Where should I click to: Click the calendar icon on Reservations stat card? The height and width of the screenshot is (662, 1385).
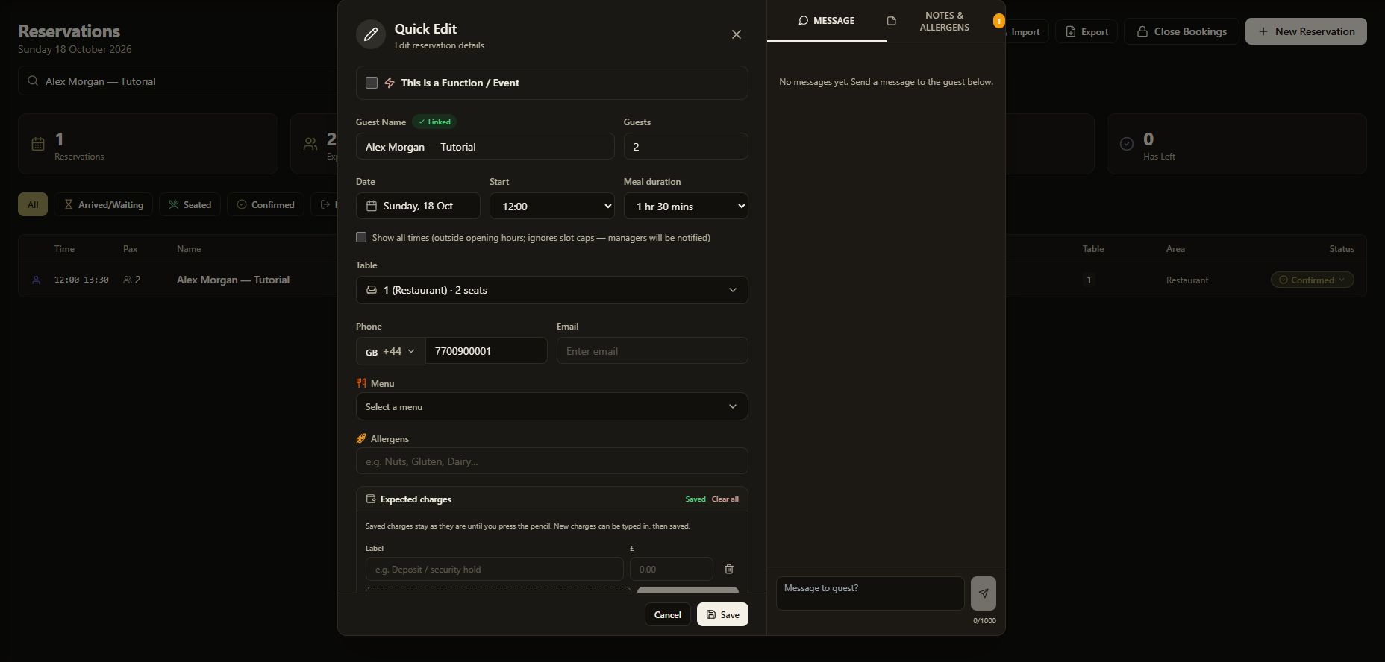tap(38, 144)
